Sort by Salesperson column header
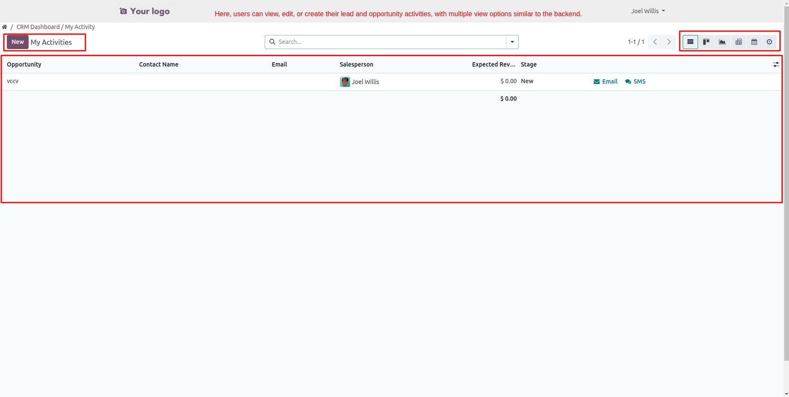Viewport: 789px width, 397px height. pyautogui.click(x=357, y=64)
